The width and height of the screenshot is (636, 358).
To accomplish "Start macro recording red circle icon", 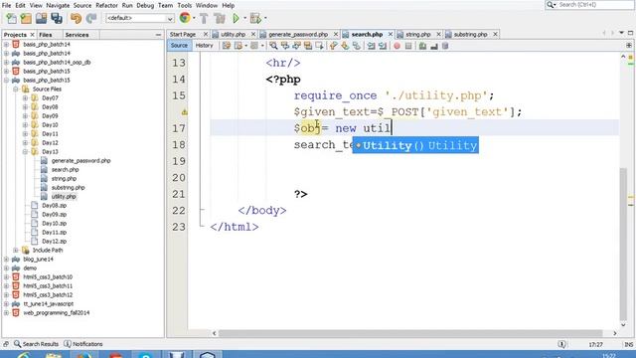I will (397, 46).
